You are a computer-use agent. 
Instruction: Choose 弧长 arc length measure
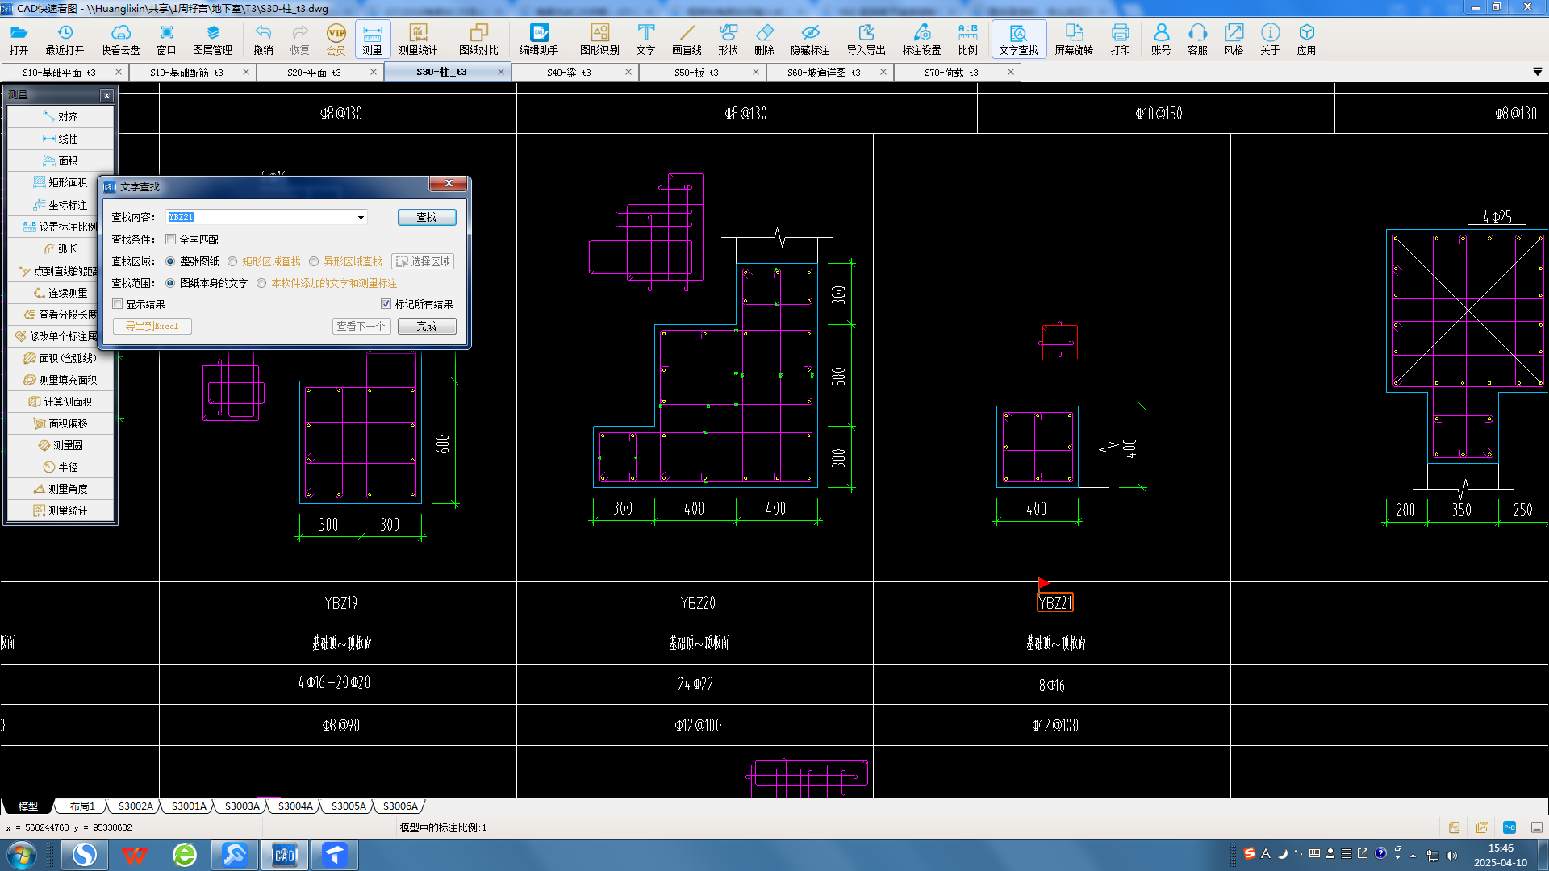pyautogui.click(x=61, y=248)
